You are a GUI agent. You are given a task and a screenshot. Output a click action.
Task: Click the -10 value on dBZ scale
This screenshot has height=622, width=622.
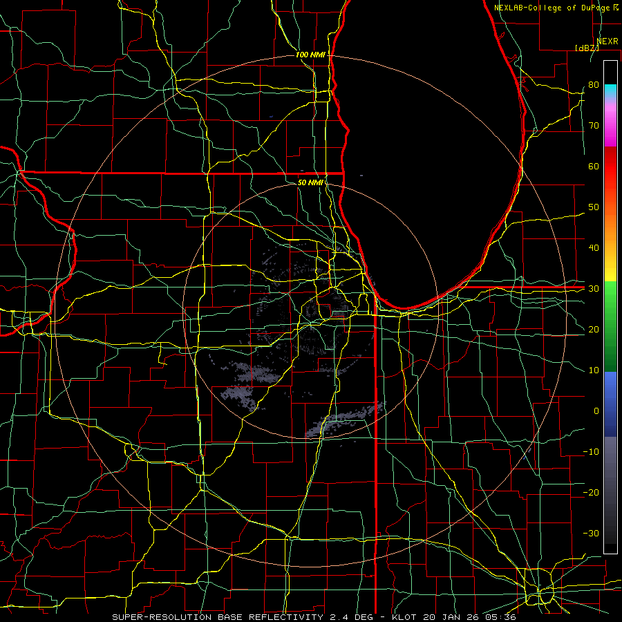pyautogui.click(x=591, y=452)
